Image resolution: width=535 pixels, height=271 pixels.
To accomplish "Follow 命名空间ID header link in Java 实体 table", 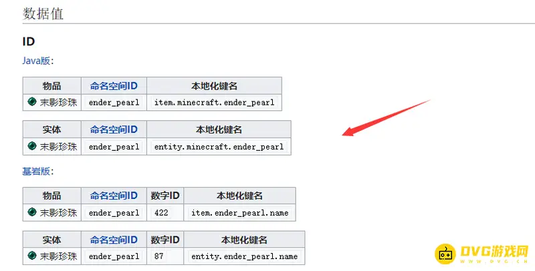I will [x=114, y=129].
